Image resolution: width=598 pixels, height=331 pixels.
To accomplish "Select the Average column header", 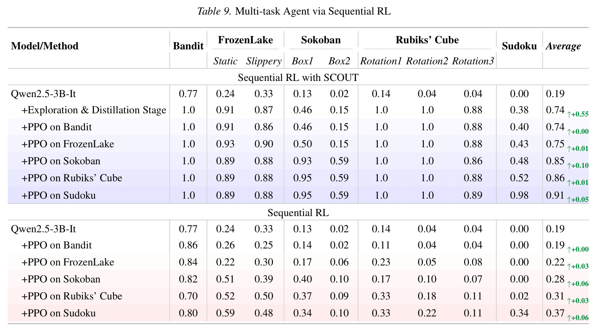I will tap(563, 46).
